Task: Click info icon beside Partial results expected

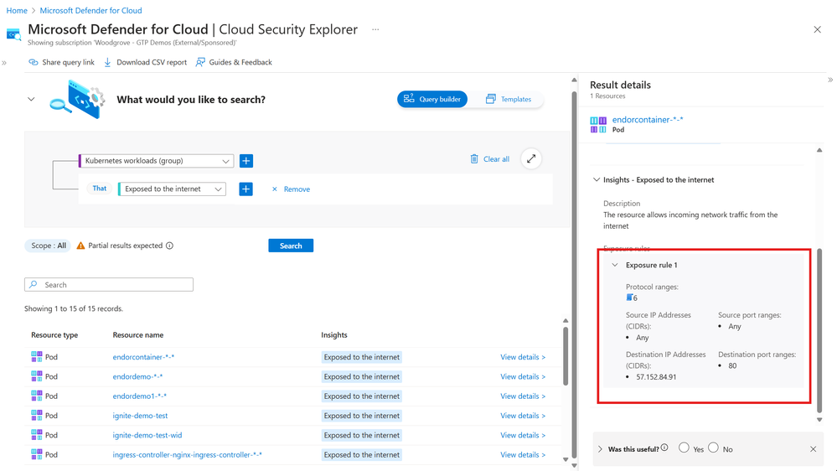Action: click(169, 246)
